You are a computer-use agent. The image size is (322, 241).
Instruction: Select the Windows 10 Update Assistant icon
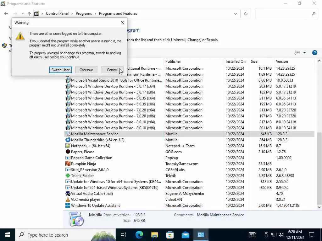[x=68, y=205]
